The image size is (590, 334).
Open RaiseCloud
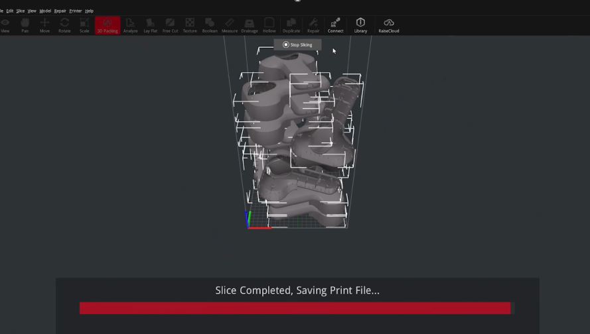pyautogui.click(x=389, y=26)
